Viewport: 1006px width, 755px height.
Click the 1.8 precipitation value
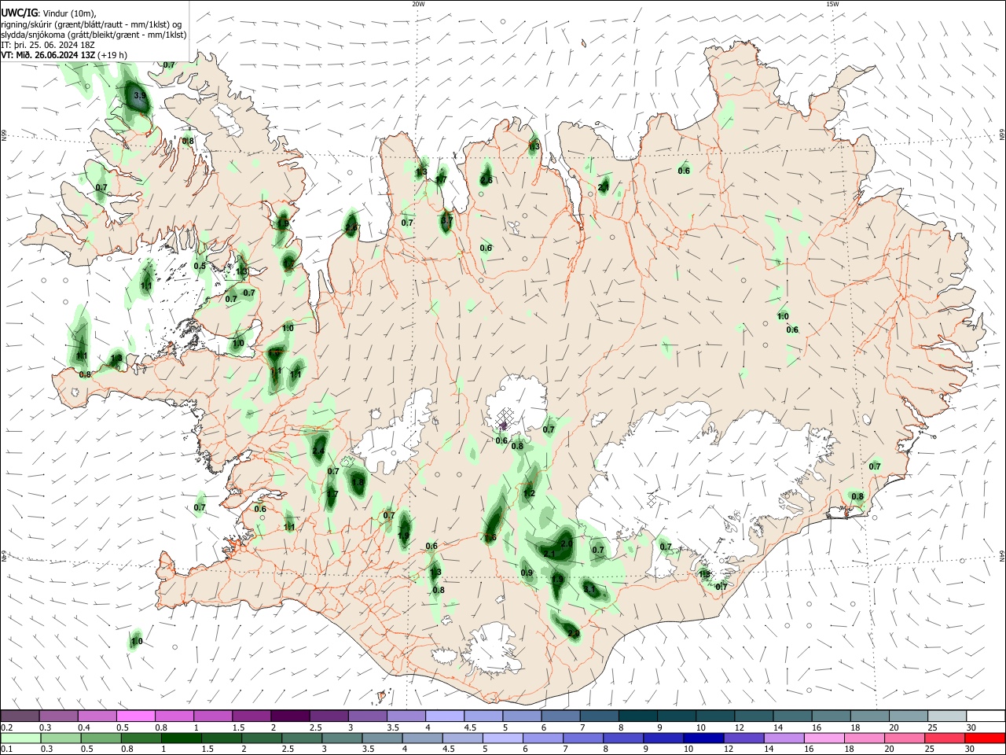coord(358,482)
